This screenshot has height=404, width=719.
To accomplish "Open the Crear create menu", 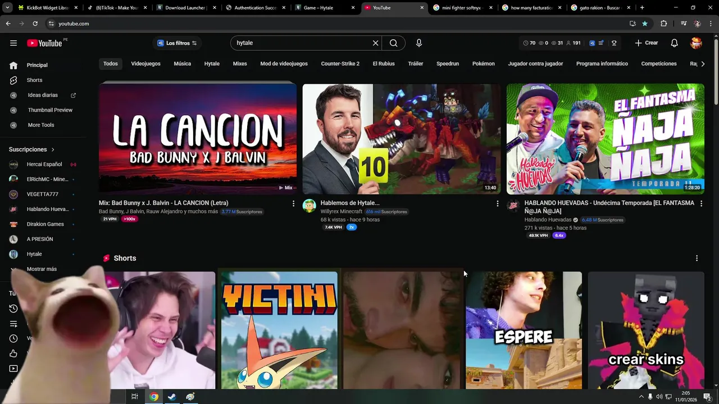I will click(x=646, y=43).
